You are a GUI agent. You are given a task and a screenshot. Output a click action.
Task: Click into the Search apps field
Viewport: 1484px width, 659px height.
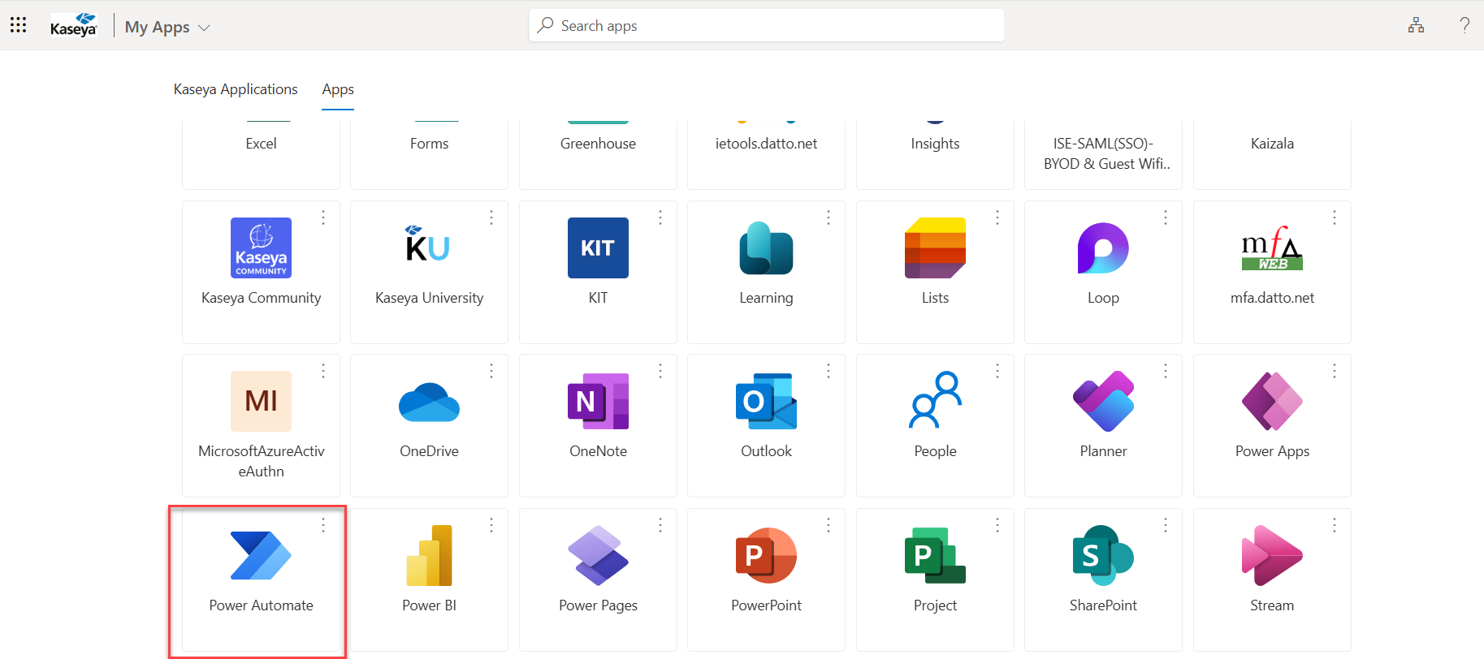[x=766, y=25]
